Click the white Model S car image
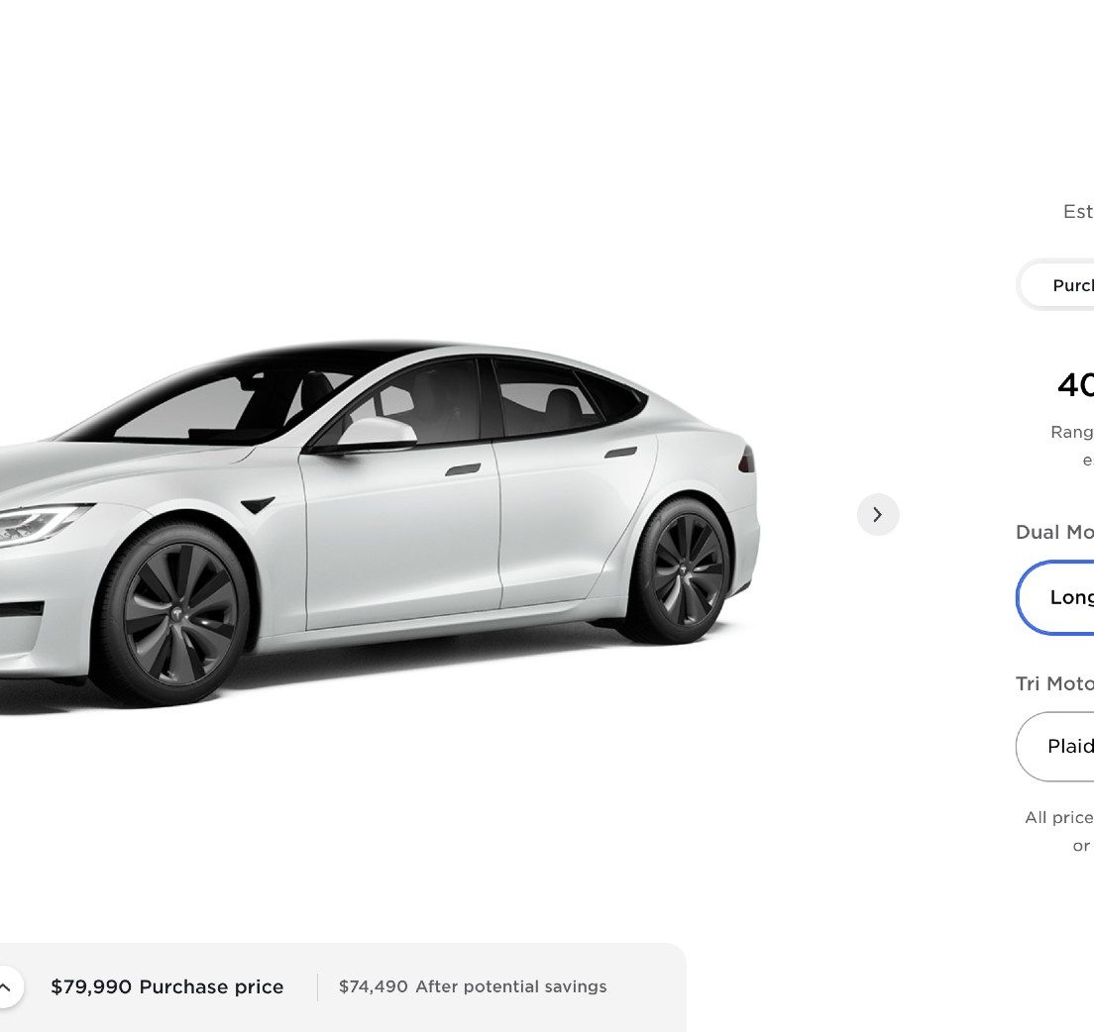Image resolution: width=1094 pixels, height=1032 pixels. coord(380,523)
